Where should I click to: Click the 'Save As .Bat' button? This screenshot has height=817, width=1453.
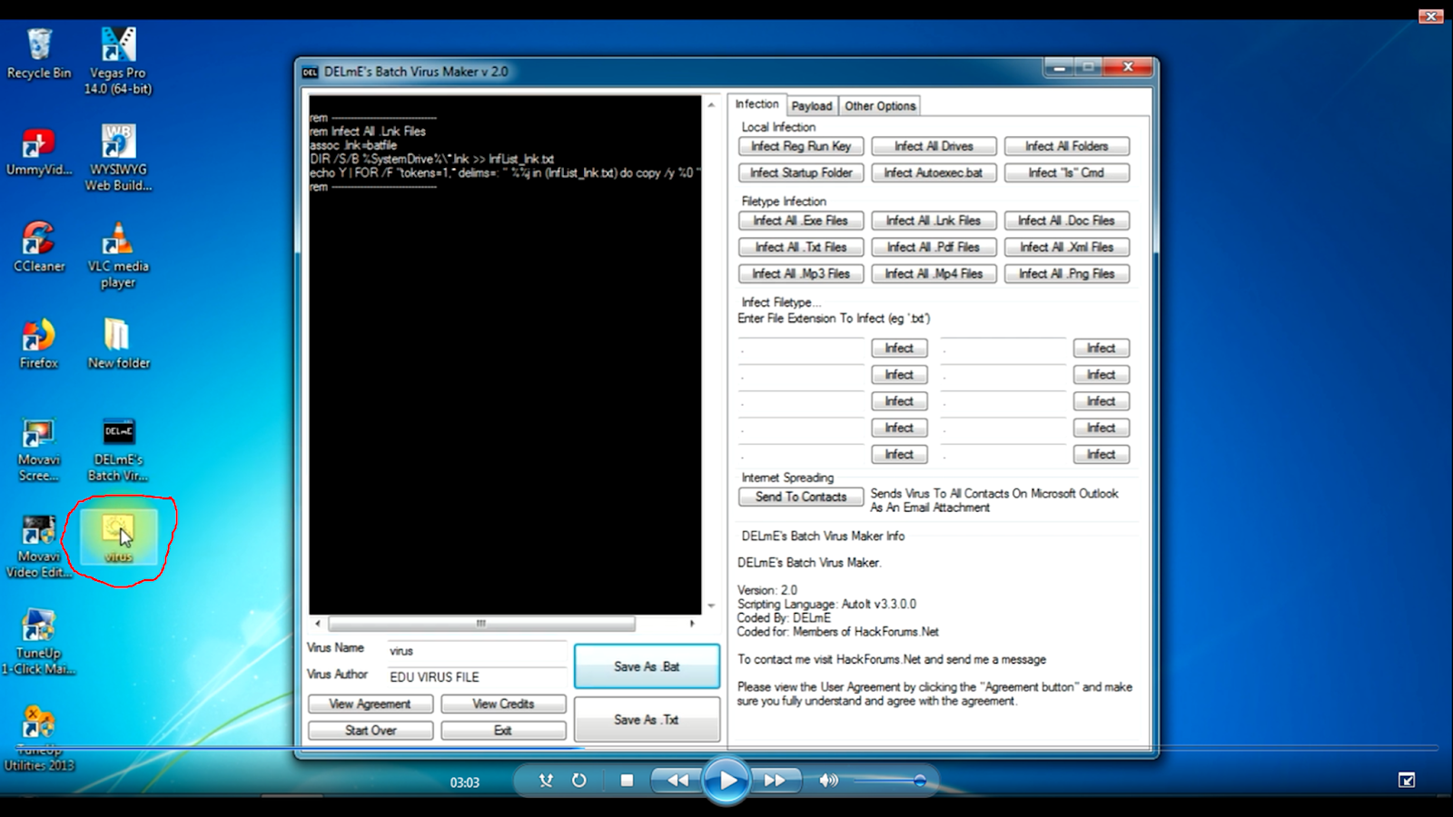tap(647, 666)
